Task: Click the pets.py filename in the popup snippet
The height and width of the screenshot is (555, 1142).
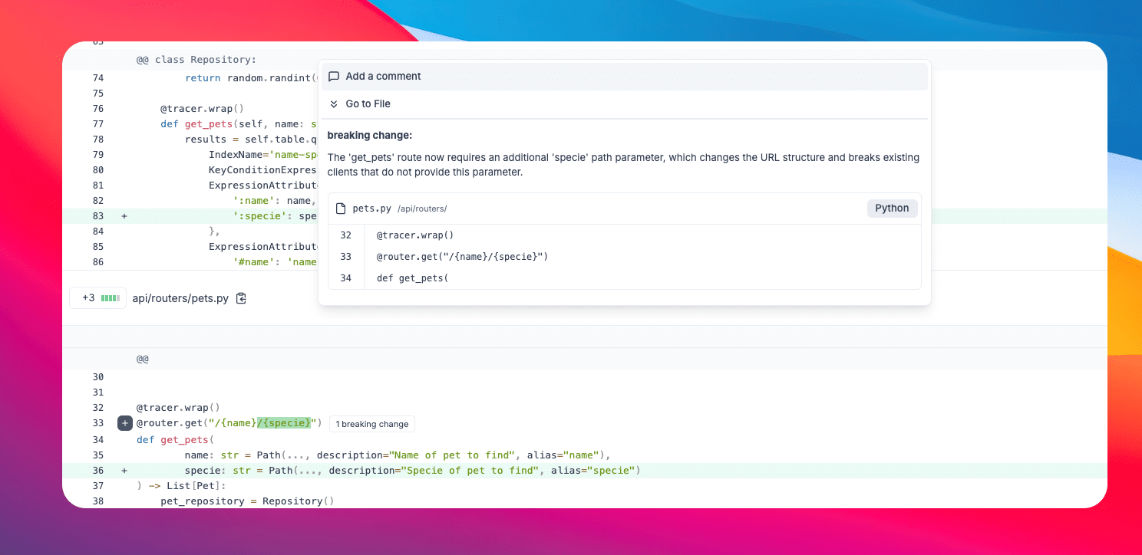Action: pos(371,209)
